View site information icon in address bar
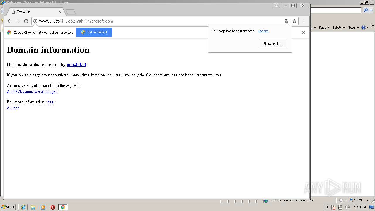The image size is (375, 211). [35, 21]
